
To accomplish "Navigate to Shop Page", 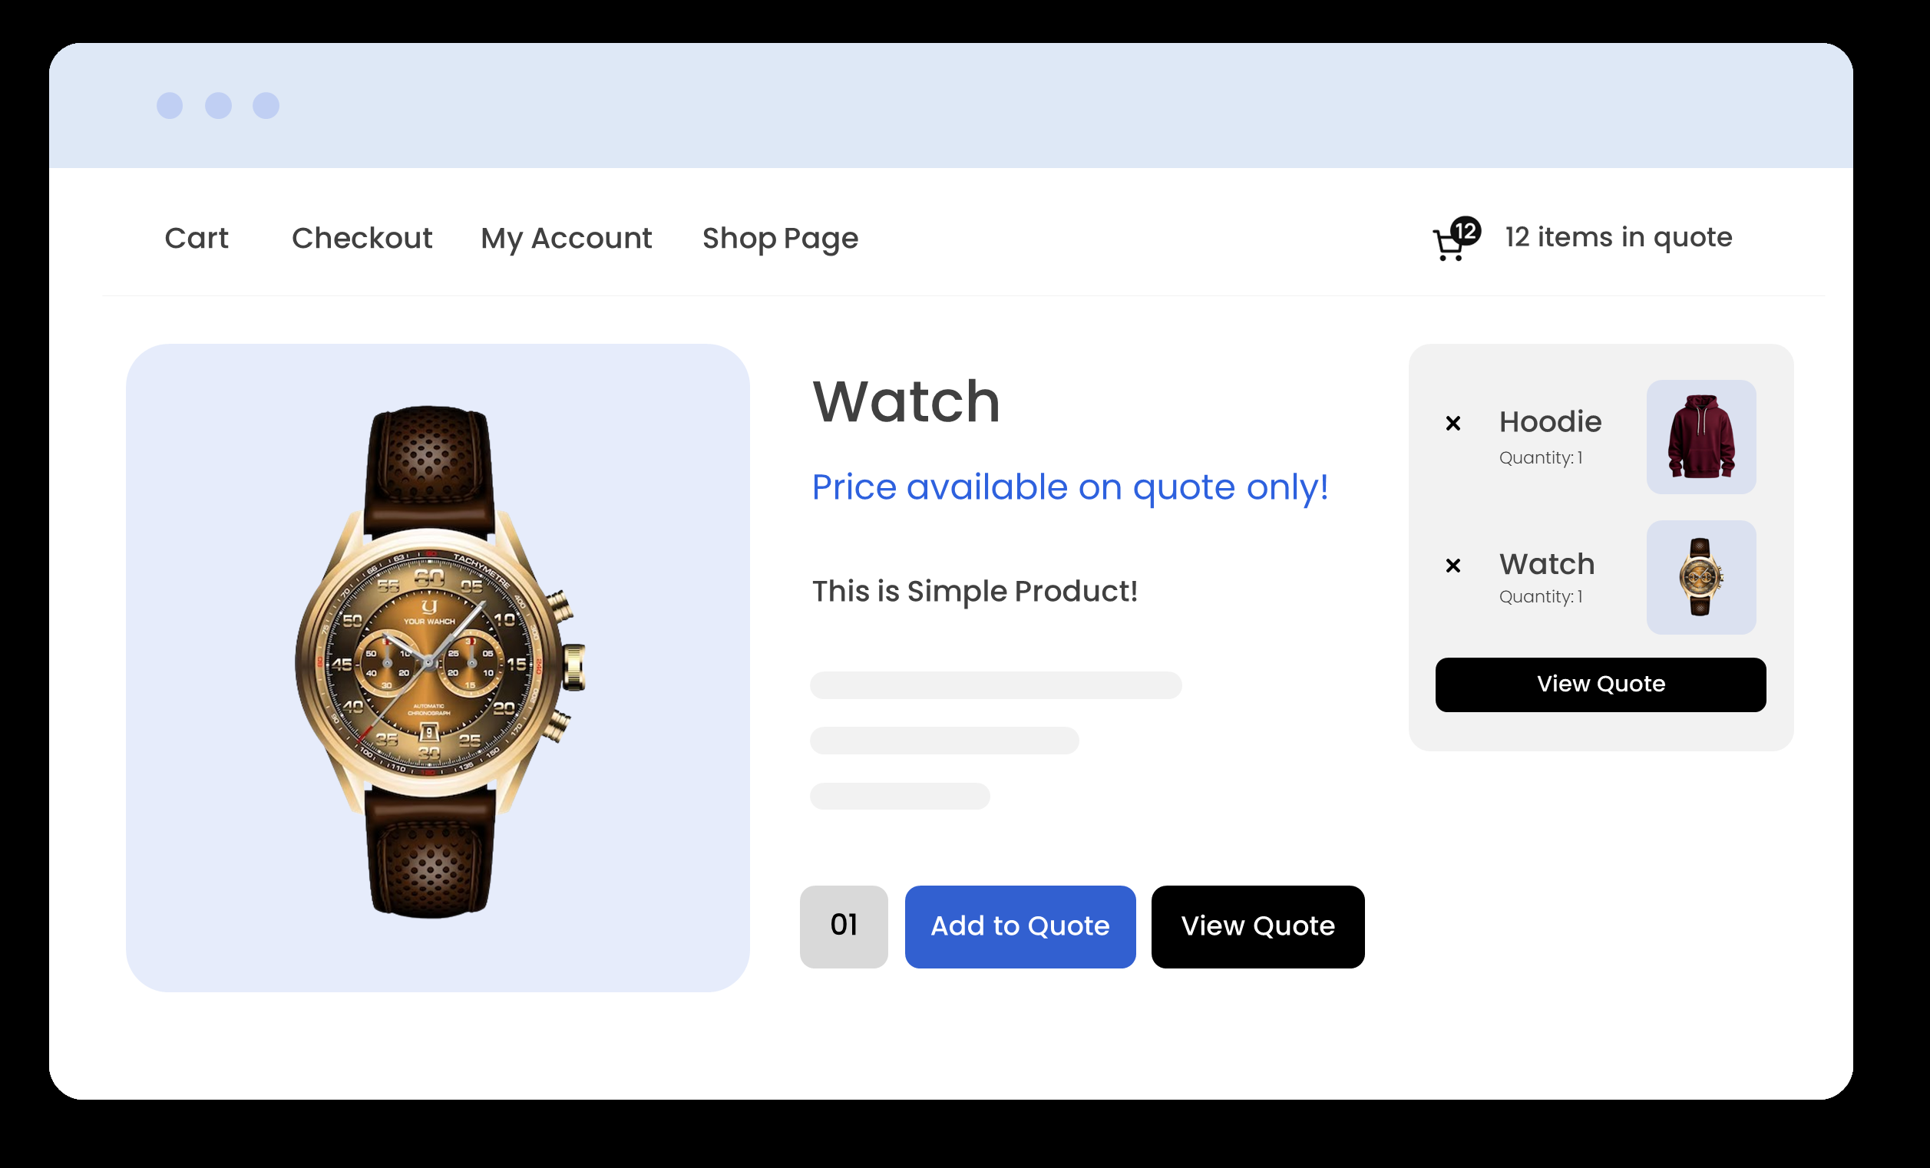I will click(x=780, y=239).
